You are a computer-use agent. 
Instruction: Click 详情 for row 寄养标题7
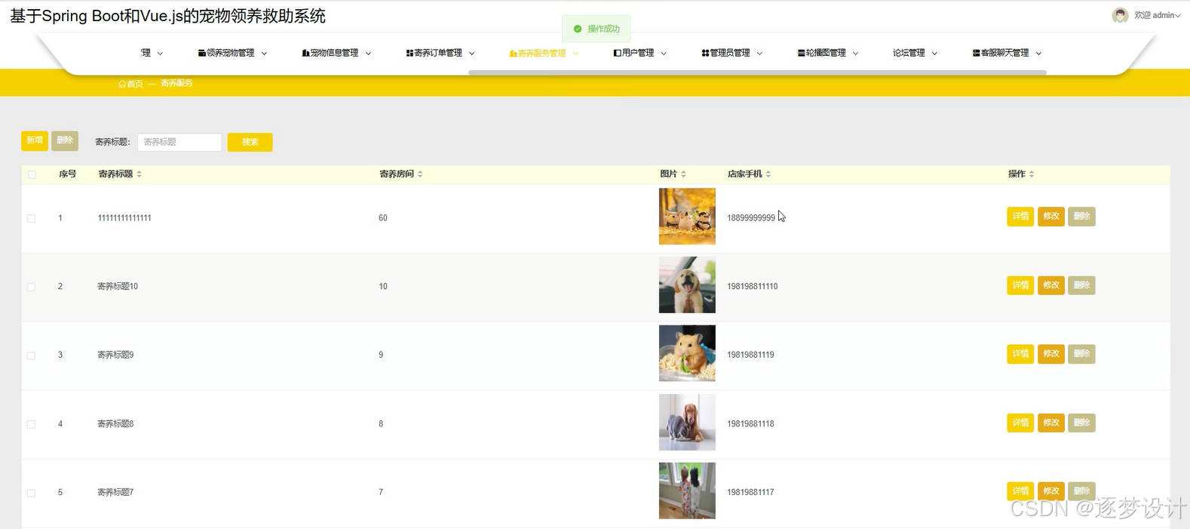(1020, 491)
